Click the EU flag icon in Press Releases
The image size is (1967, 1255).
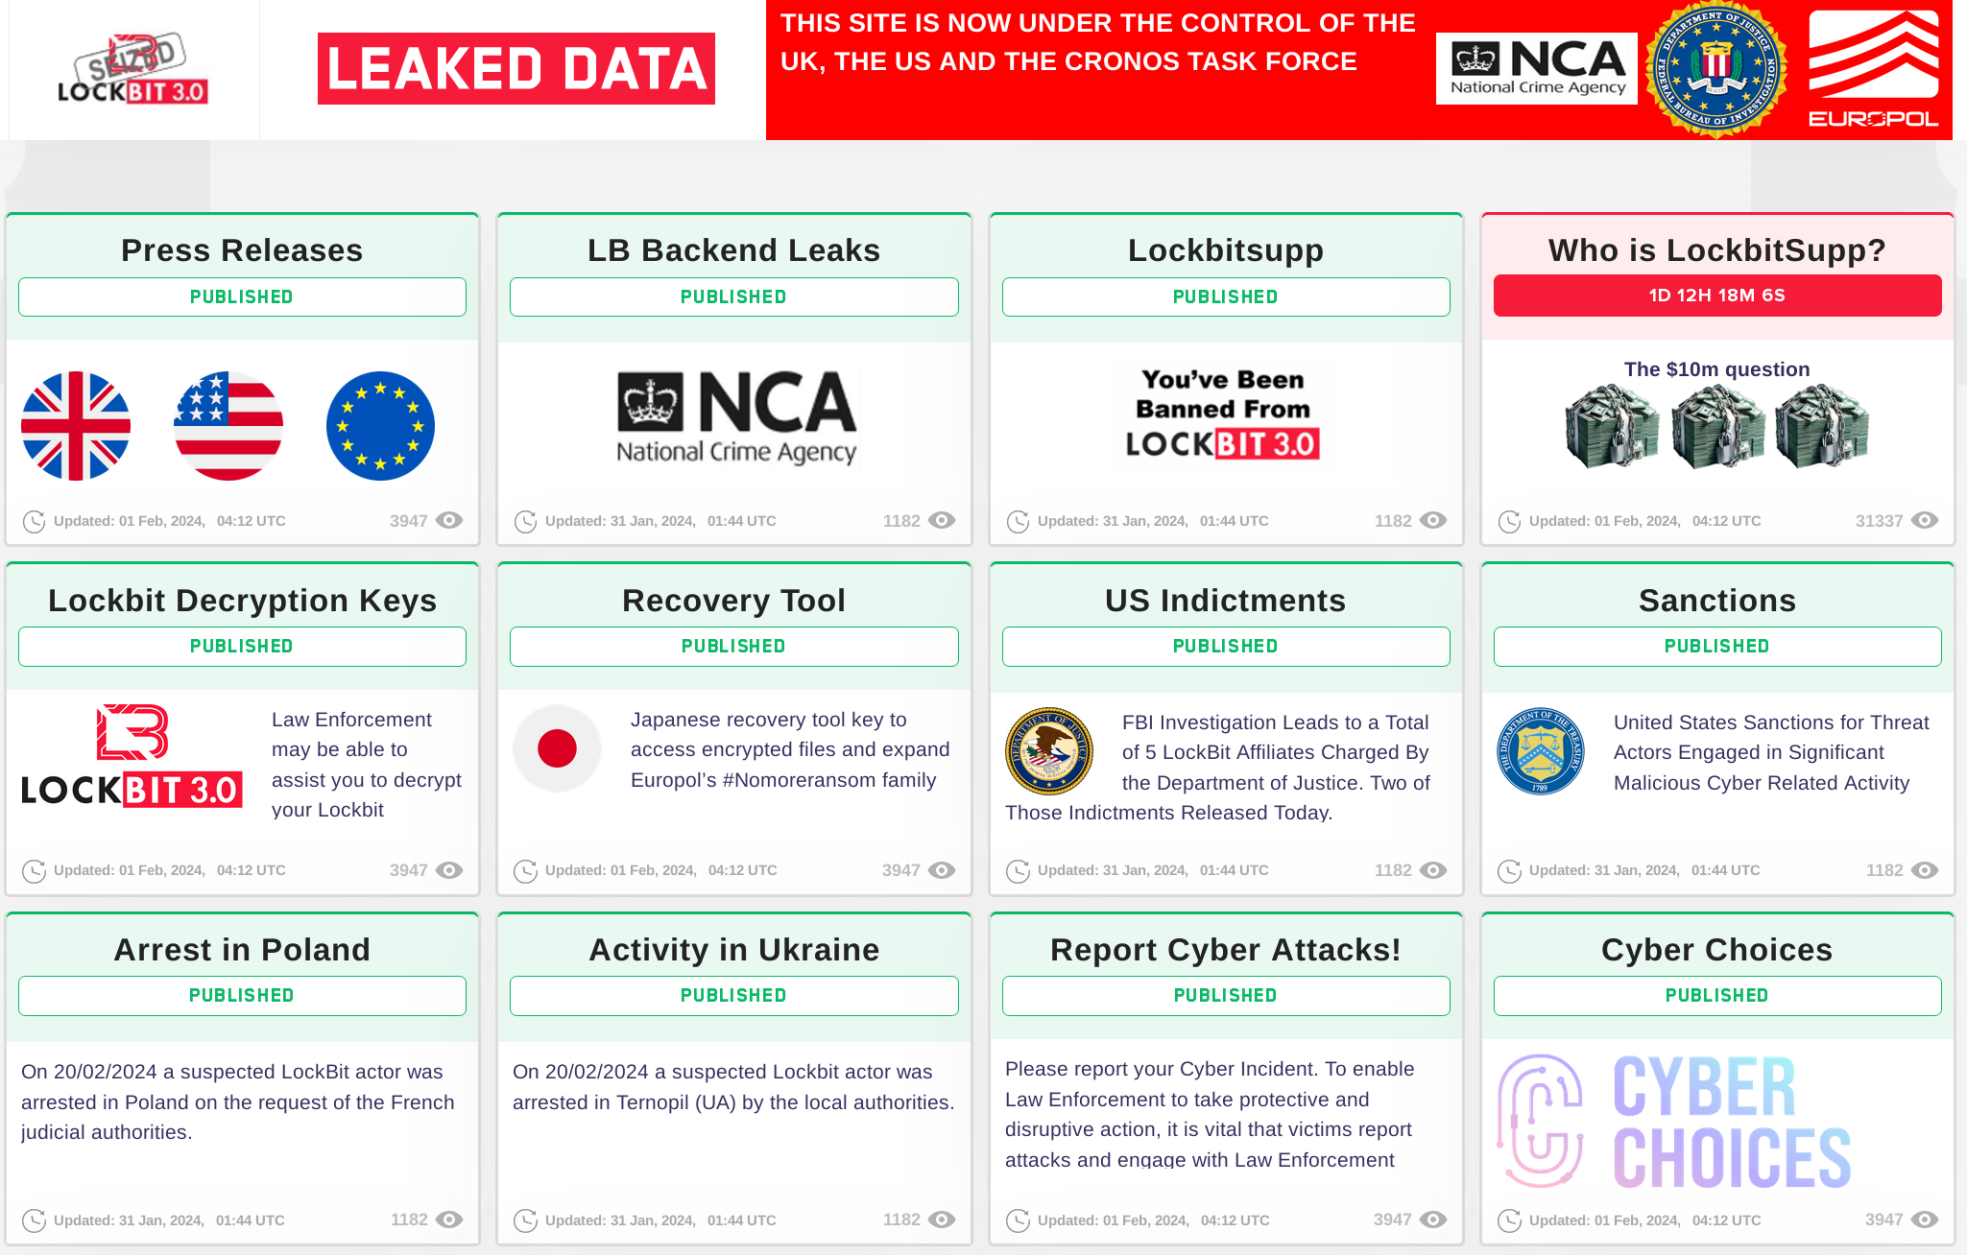tap(380, 425)
